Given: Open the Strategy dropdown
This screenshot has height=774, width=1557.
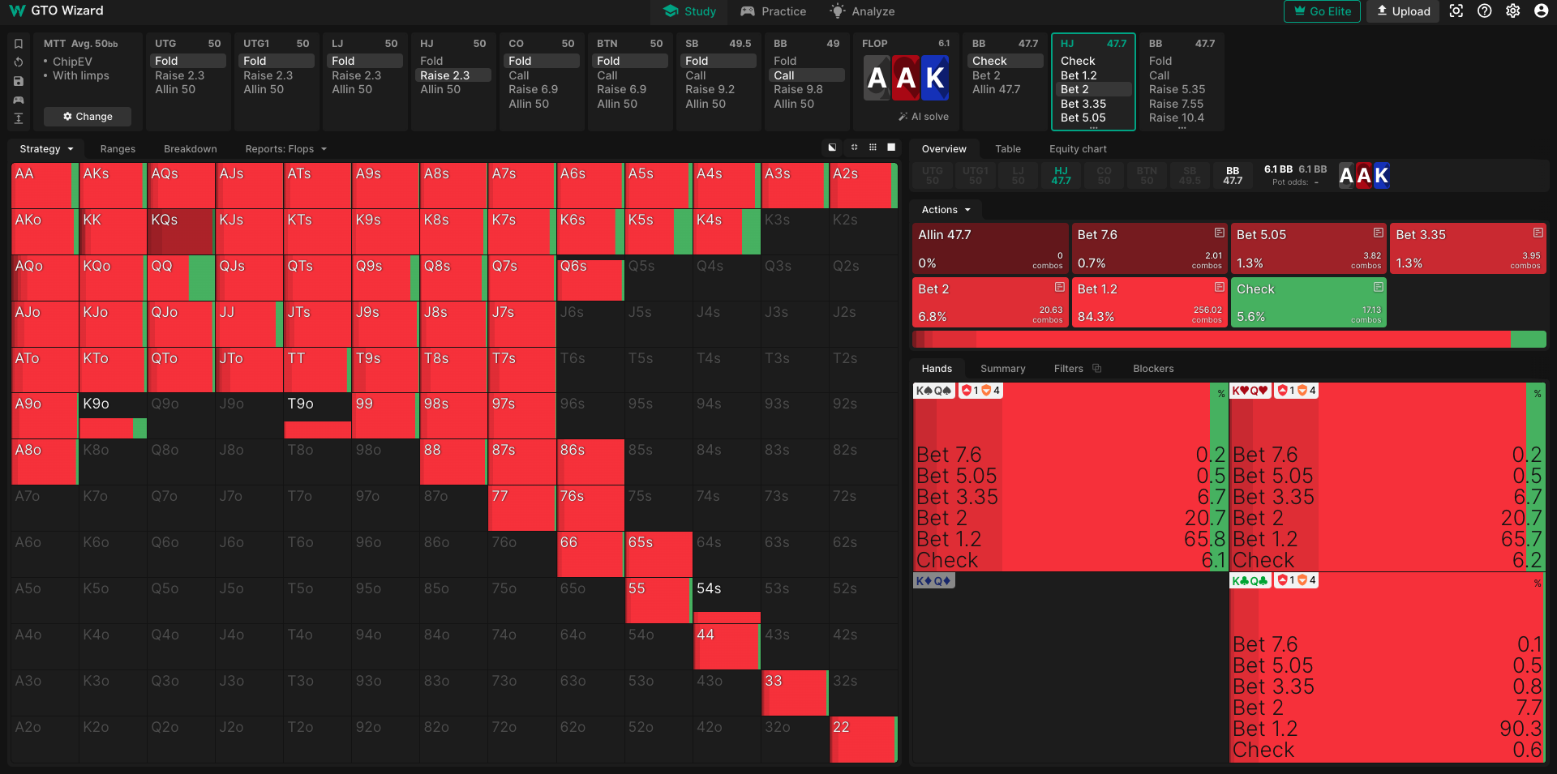Looking at the screenshot, I should click(x=46, y=149).
